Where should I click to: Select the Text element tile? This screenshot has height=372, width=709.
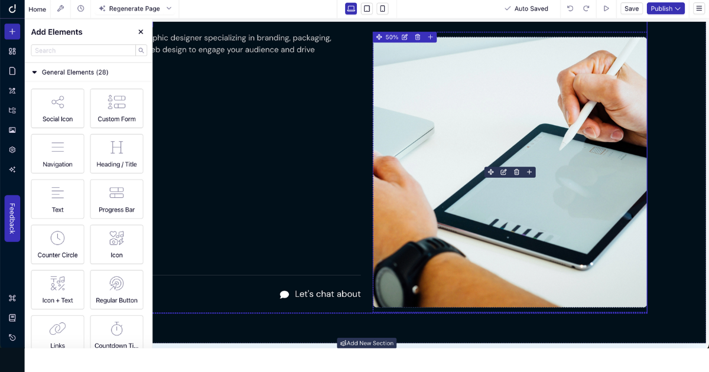pyautogui.click(x=57, y=199)
